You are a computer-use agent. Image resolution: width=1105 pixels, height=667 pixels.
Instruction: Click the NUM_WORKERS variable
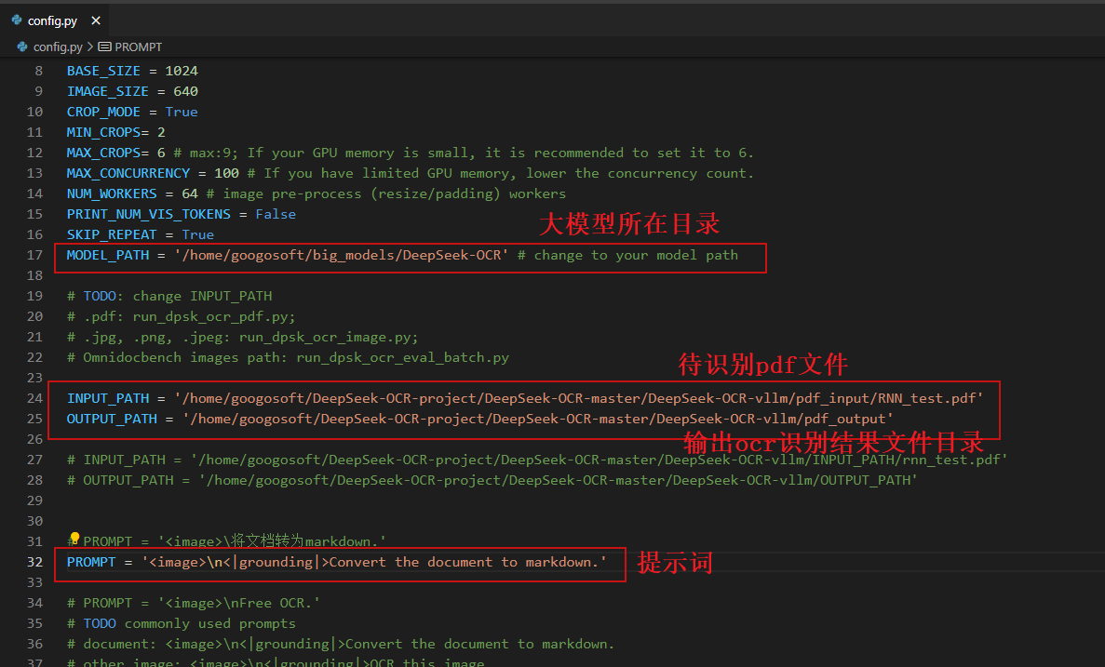coord(112,193)
